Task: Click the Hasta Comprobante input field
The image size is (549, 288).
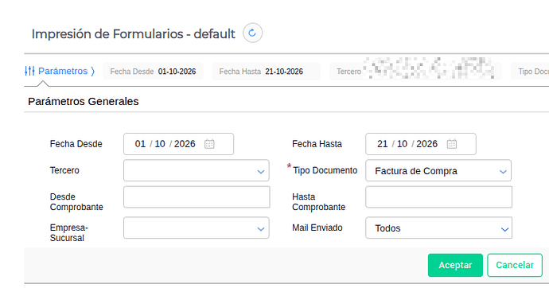Action: point(438,197)
